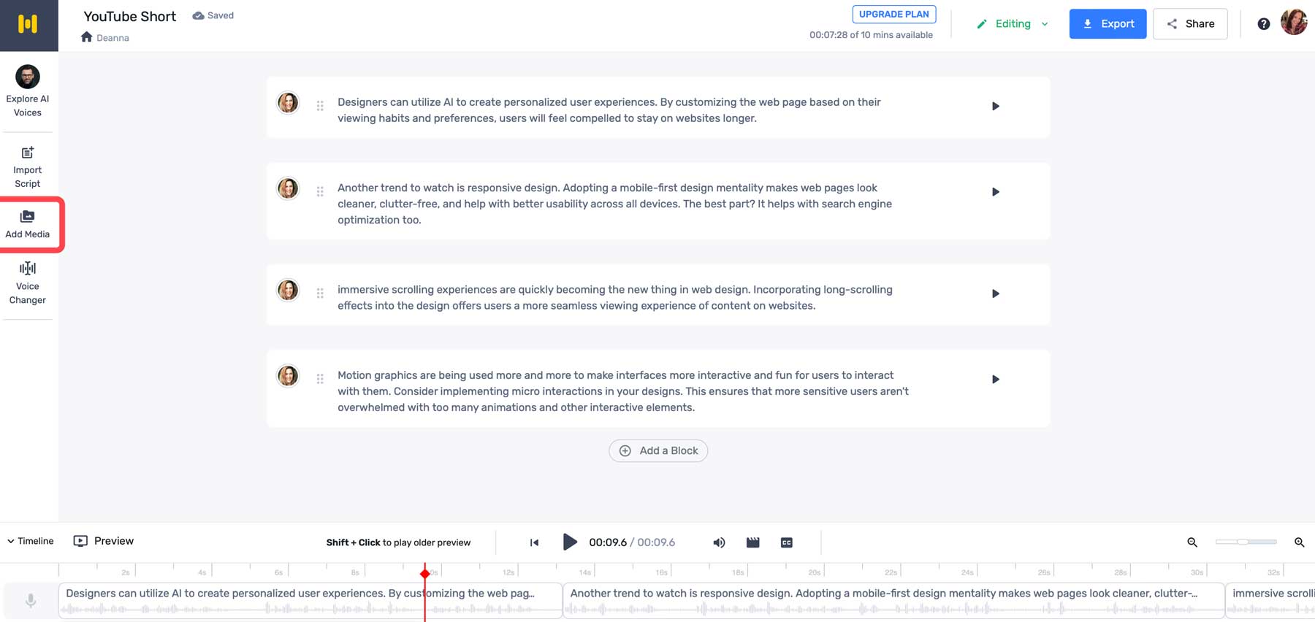This screenshot has width=1315, height=622.
Task: Open Explore AI Voices panel
Action: pos(28,91)
